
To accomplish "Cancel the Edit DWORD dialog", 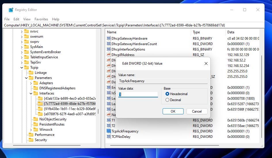I will (197, 111).
